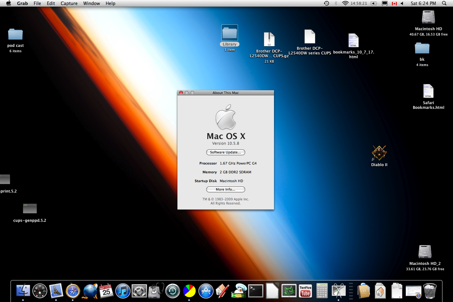Open the Apple menu
This screenshot has width=453, height=302.
coord(9,3)
